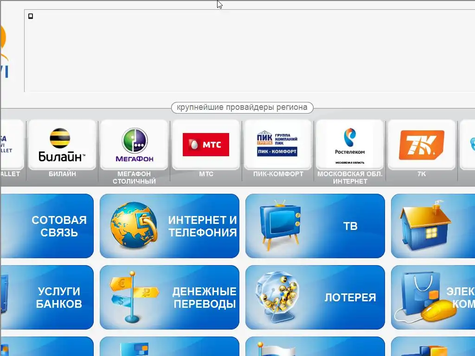Image resolution: width=475 pixels, height=356 pixels.
Task: Click the ПИК-КОМФОРТ caption text
Action: coord(278,174)
